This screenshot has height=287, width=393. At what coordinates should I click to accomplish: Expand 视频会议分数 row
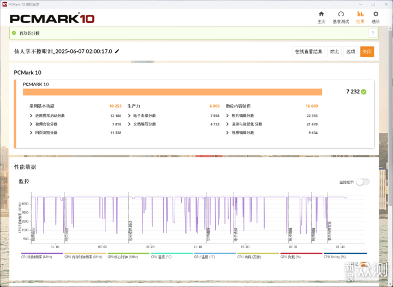tap(31, 124)
